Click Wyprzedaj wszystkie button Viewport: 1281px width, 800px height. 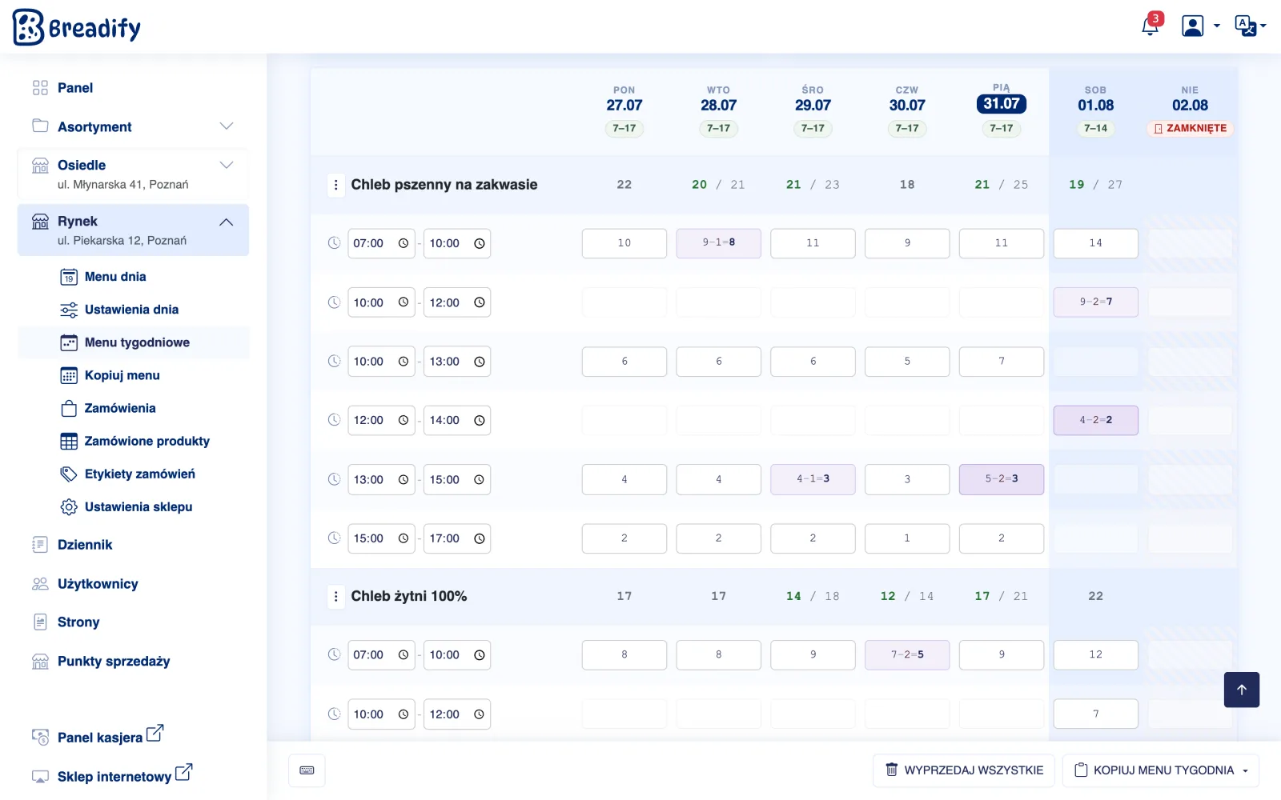point(964,770)
